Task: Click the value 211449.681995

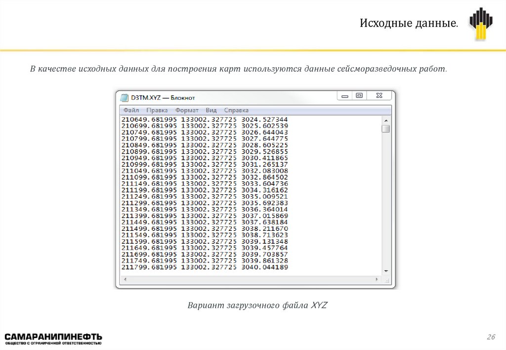Action: (149, 222)
